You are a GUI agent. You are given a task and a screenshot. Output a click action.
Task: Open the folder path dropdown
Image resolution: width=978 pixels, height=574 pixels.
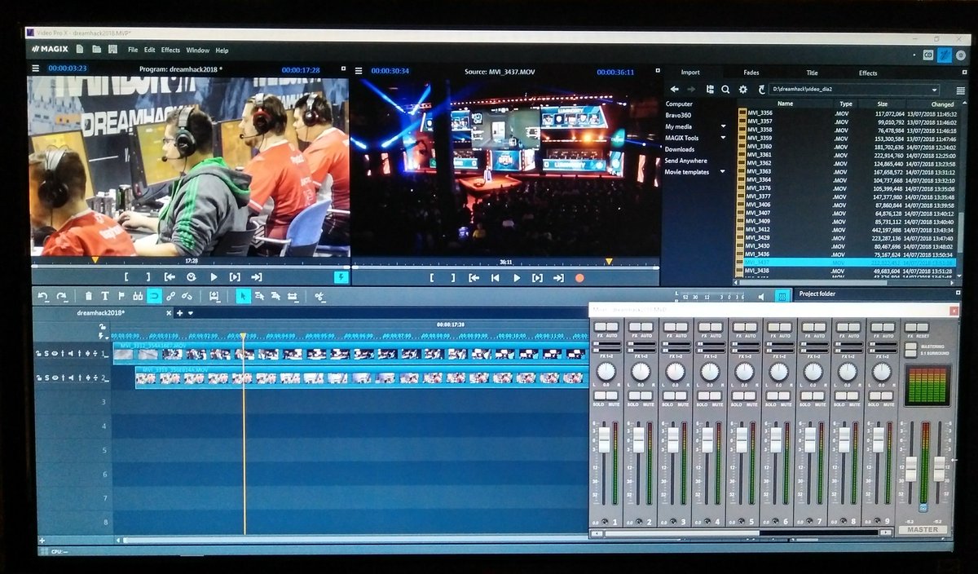click(934, 90)
